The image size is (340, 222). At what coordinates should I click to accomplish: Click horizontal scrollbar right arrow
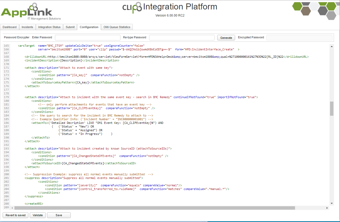pos(327,208)
